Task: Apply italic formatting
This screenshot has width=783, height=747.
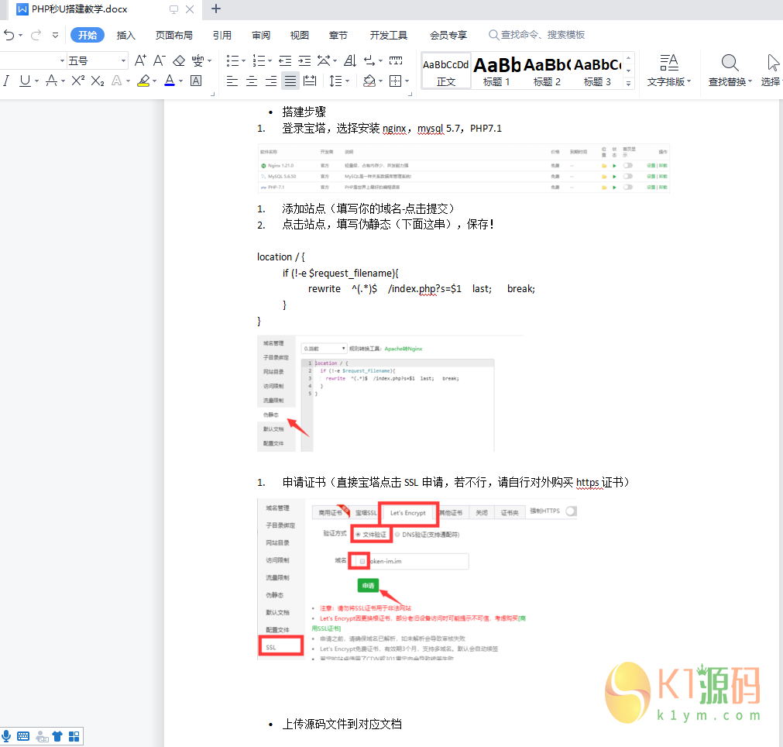Action: click(6, 81)
